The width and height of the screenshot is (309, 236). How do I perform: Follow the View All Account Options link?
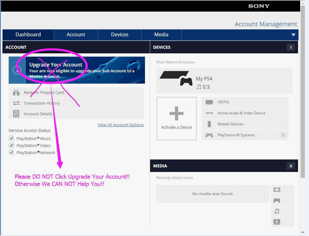pos(120,125)
